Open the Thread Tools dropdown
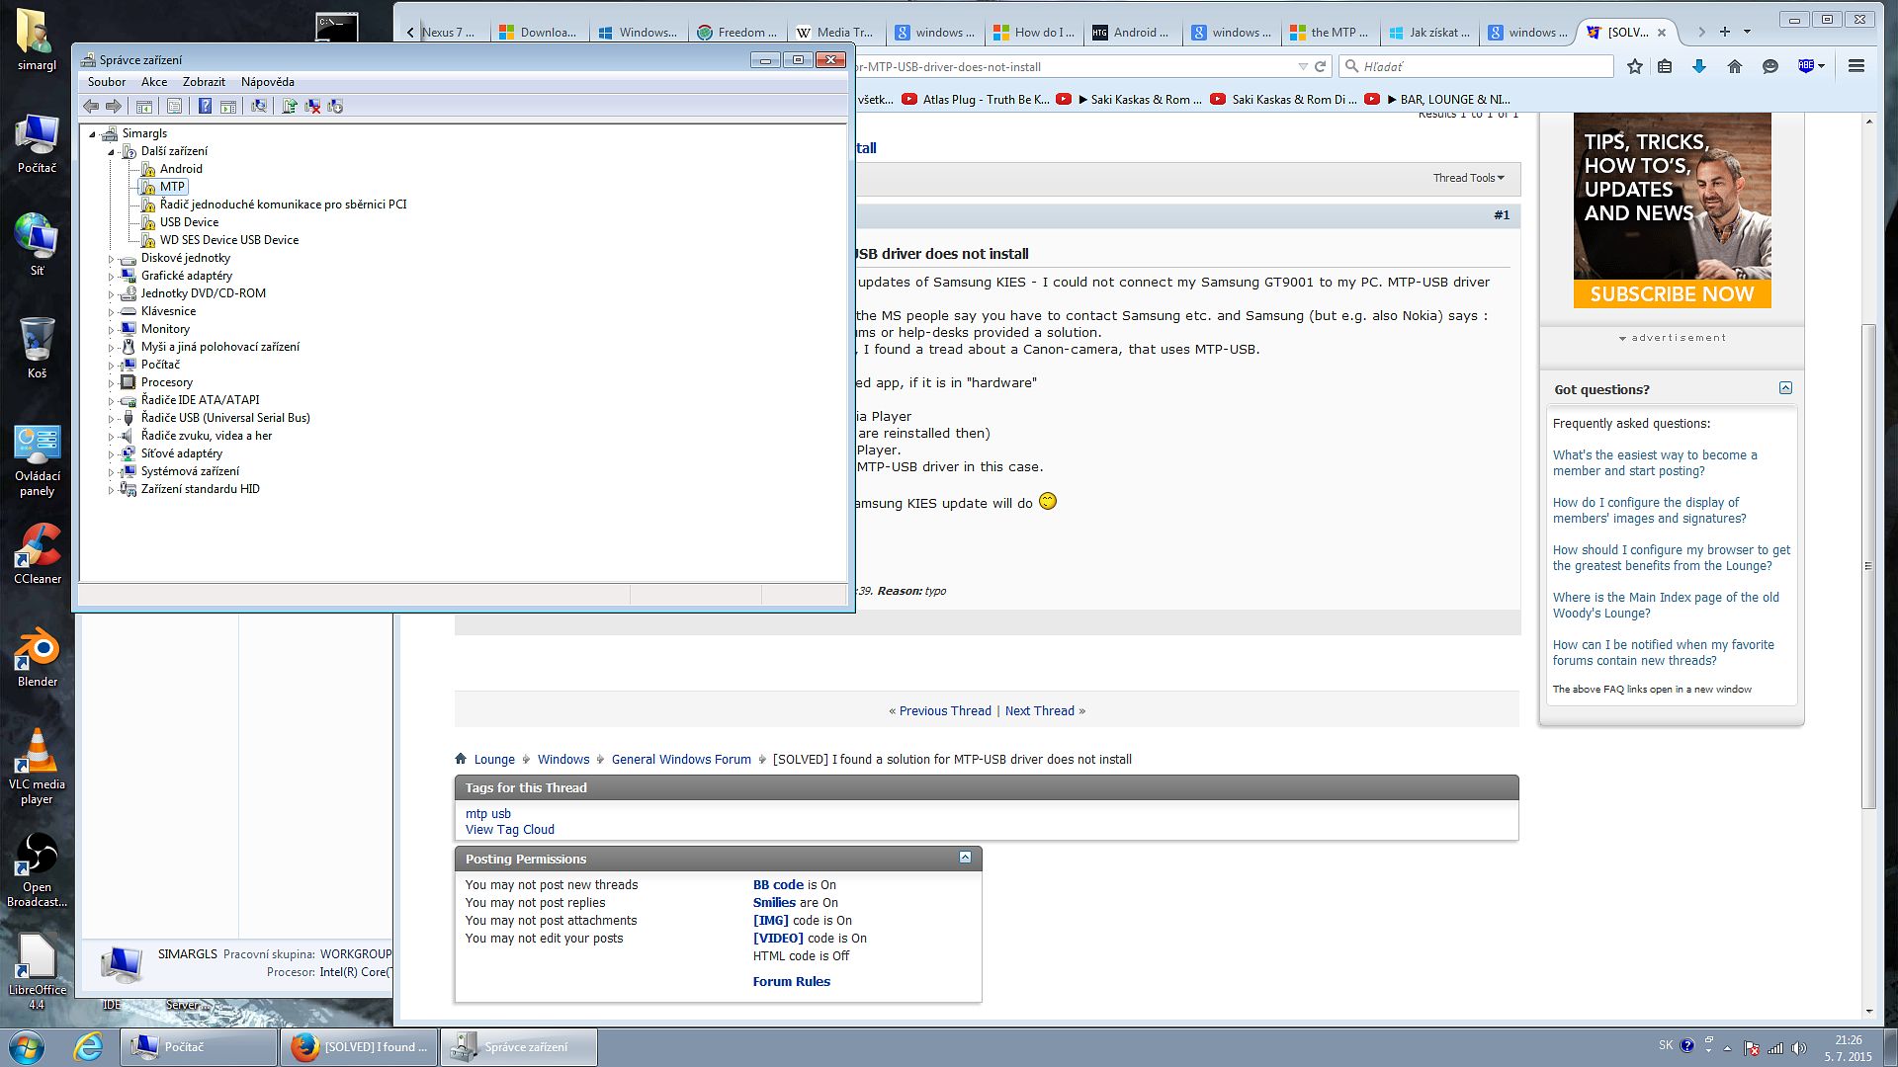This screenshot has width=1898, height=1067. coord(1468,178)
